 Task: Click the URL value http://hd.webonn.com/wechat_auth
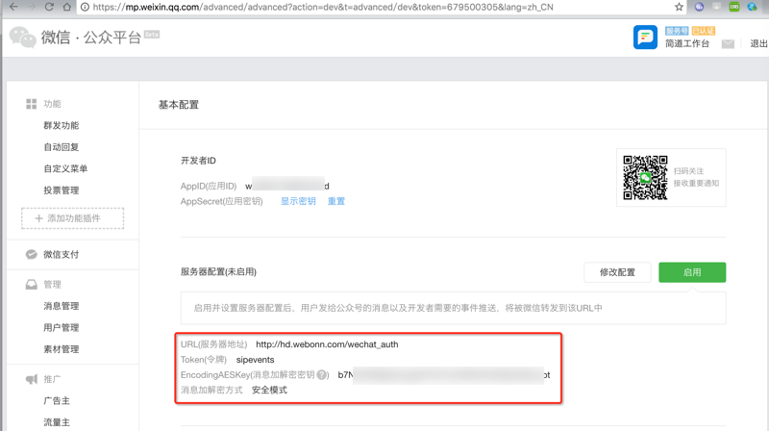(x=327, y=344)
